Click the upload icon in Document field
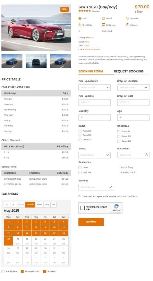The height and width of the screenshot is (281, 153). click(146, 155)
